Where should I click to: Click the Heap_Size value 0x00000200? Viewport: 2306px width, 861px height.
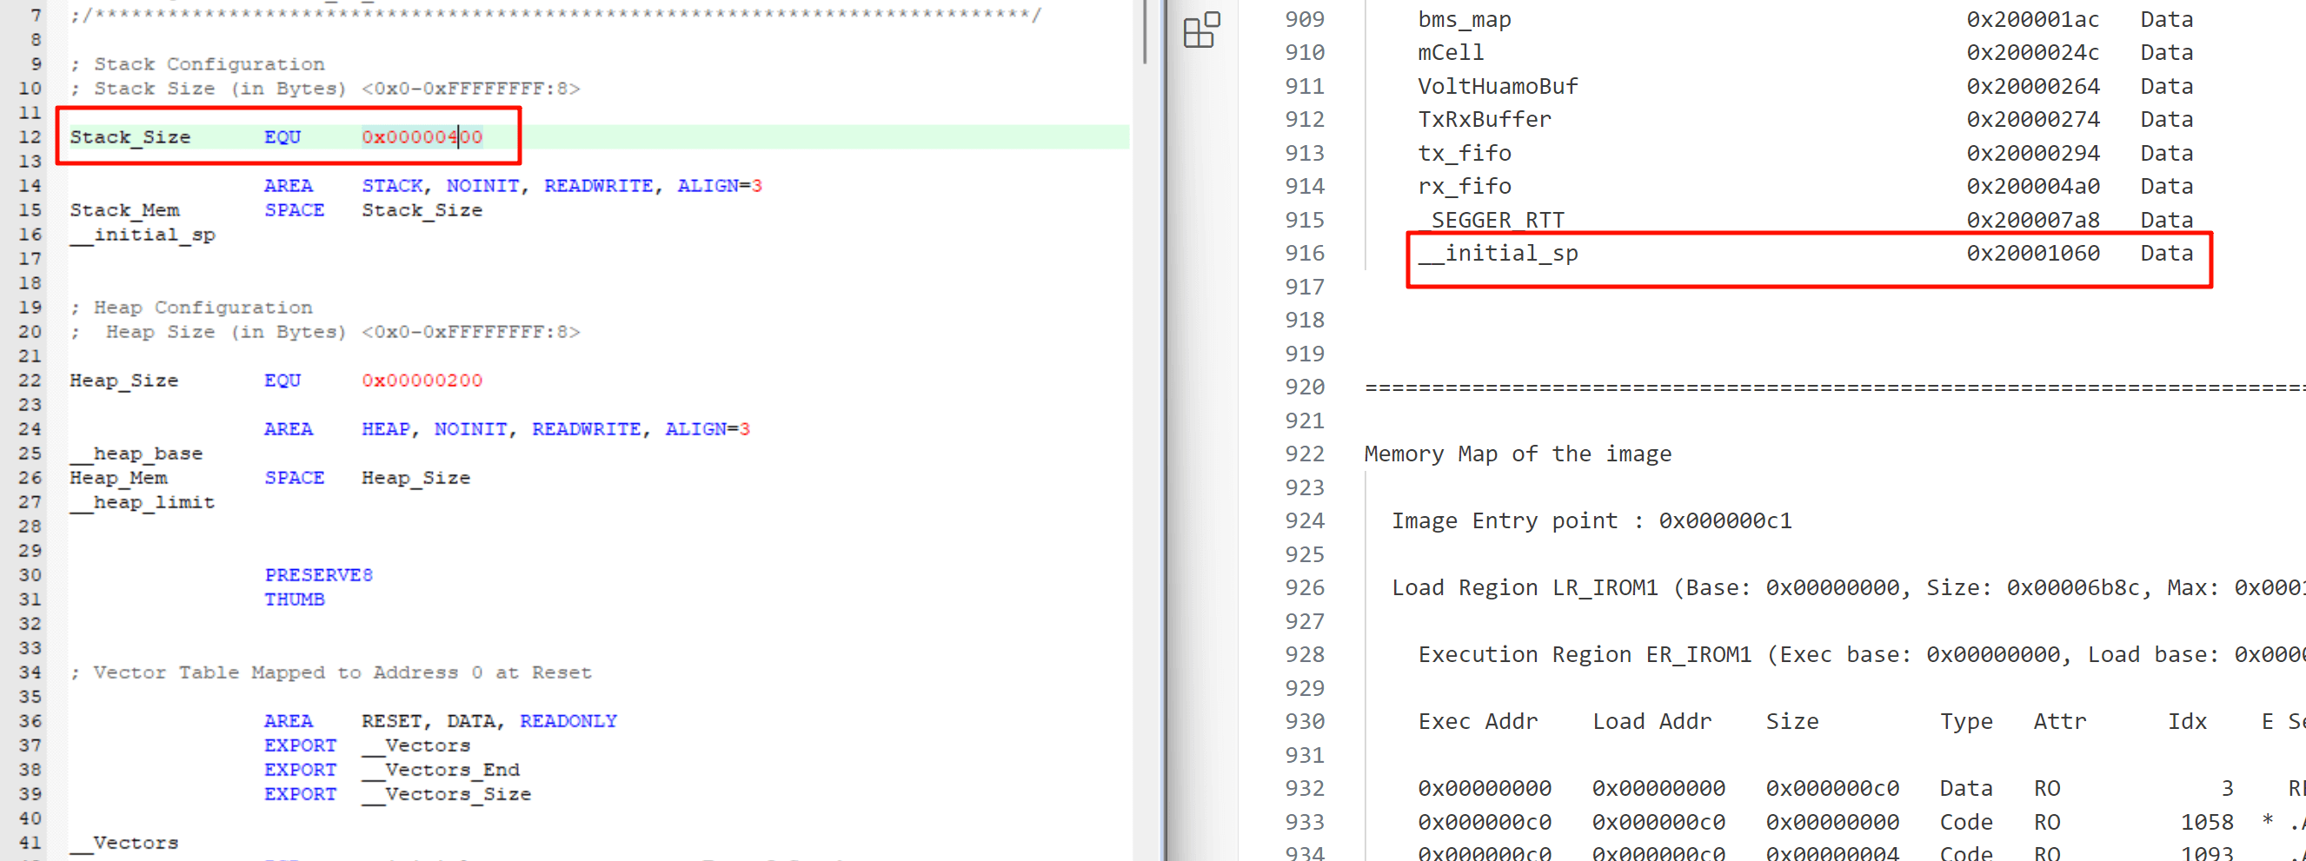[422, 381]
